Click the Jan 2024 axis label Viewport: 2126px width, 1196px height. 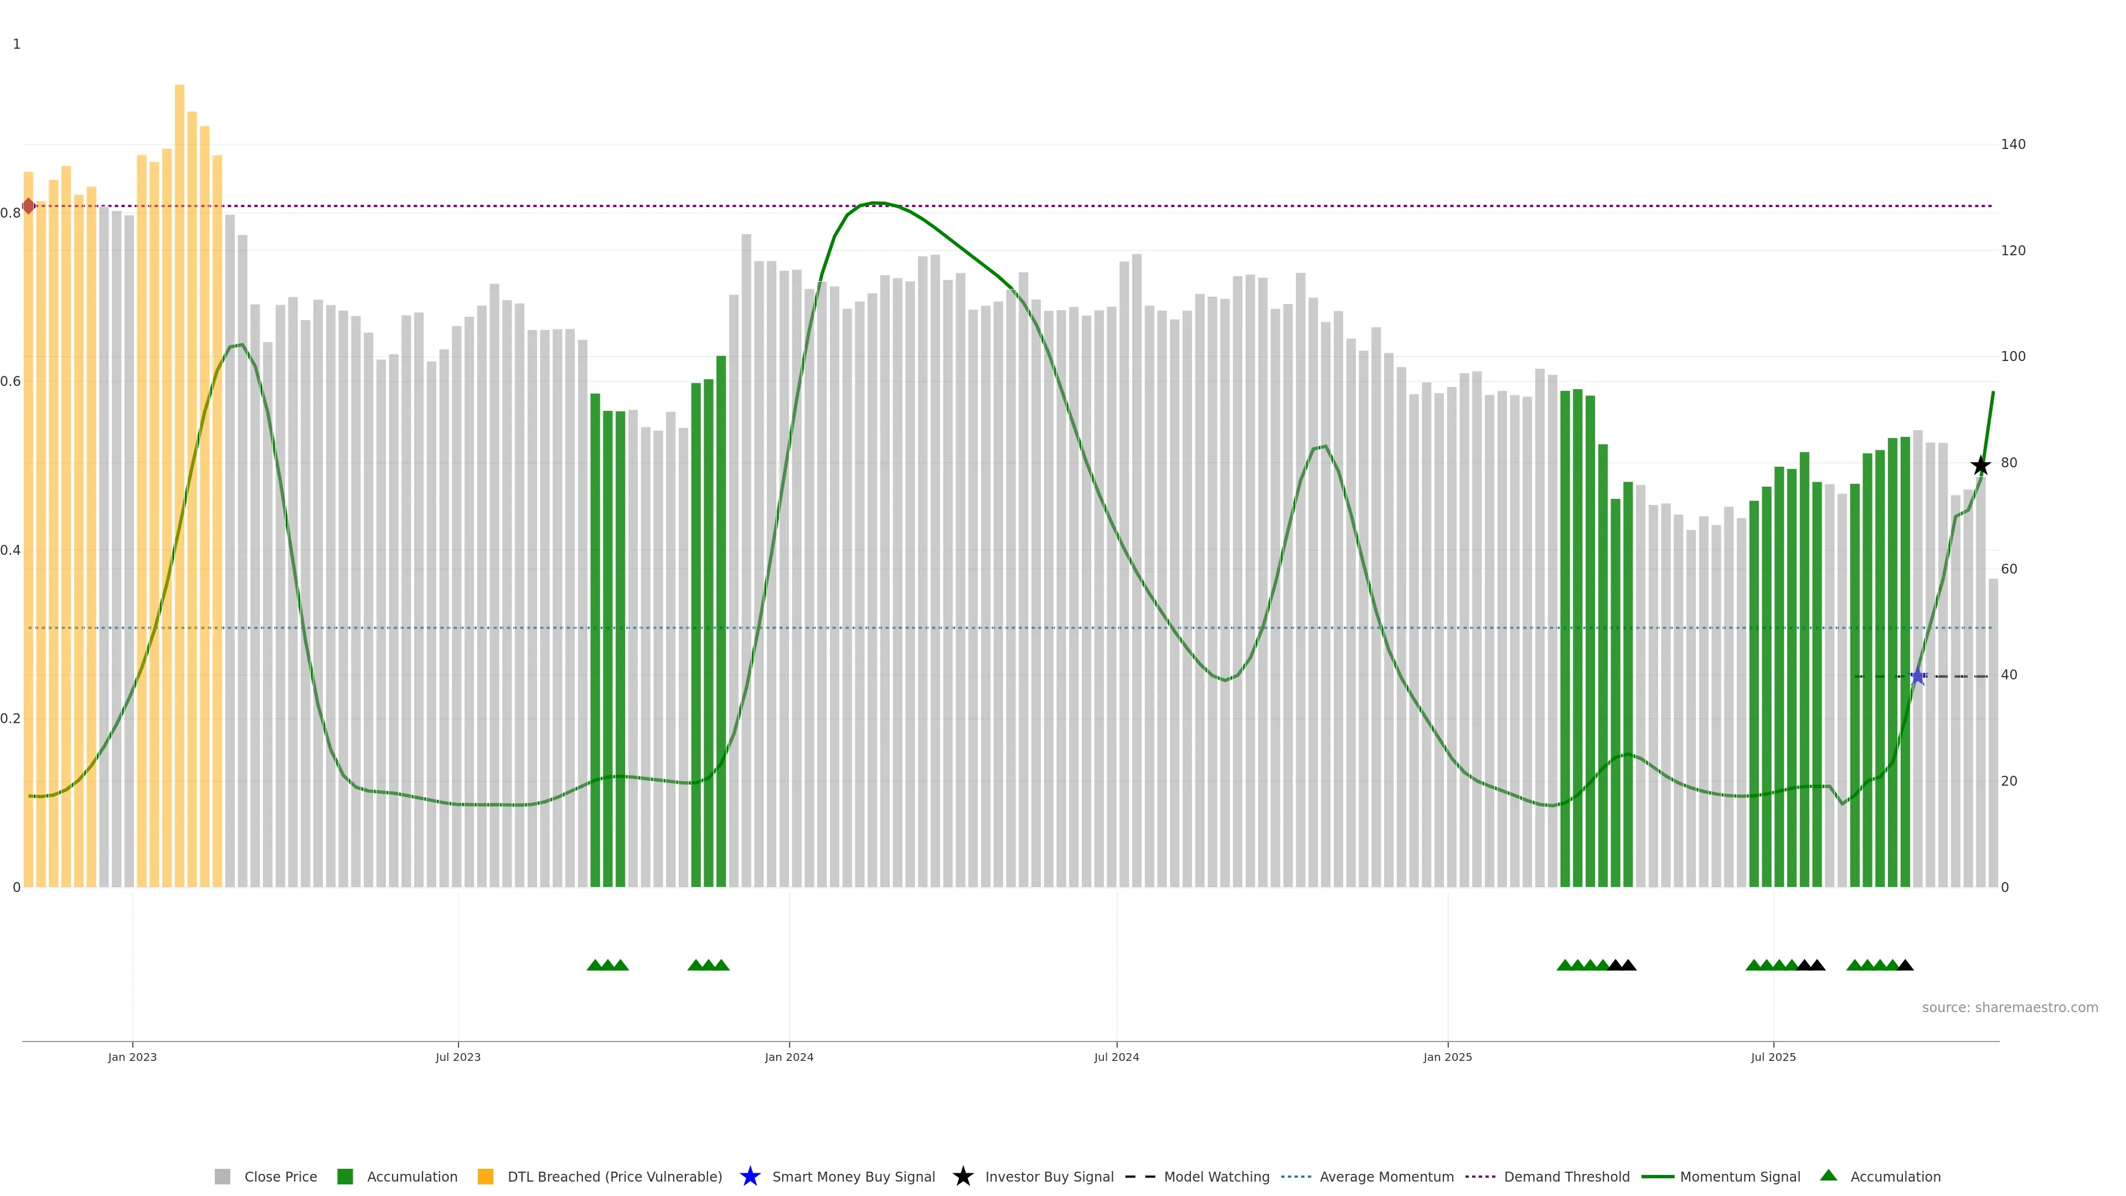tap(788, 1056)
